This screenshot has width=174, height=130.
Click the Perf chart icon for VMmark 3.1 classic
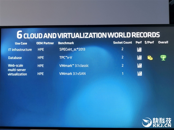click(x=139, y=66)
